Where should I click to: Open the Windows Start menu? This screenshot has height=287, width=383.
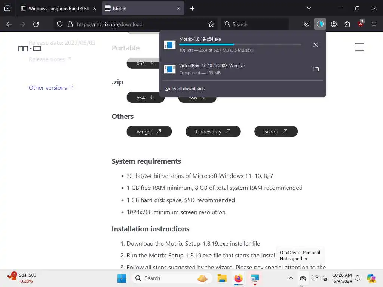click(122, 278)
